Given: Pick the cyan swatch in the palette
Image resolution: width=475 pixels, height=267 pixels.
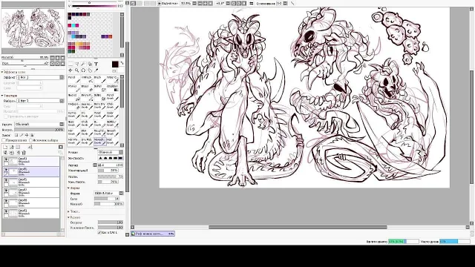Looking at the screenshot, I should pos(73,26).
